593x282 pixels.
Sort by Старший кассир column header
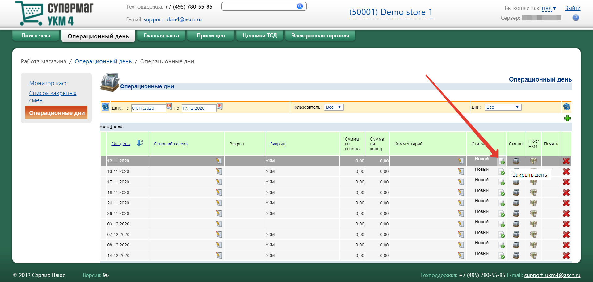coord(171,144)
